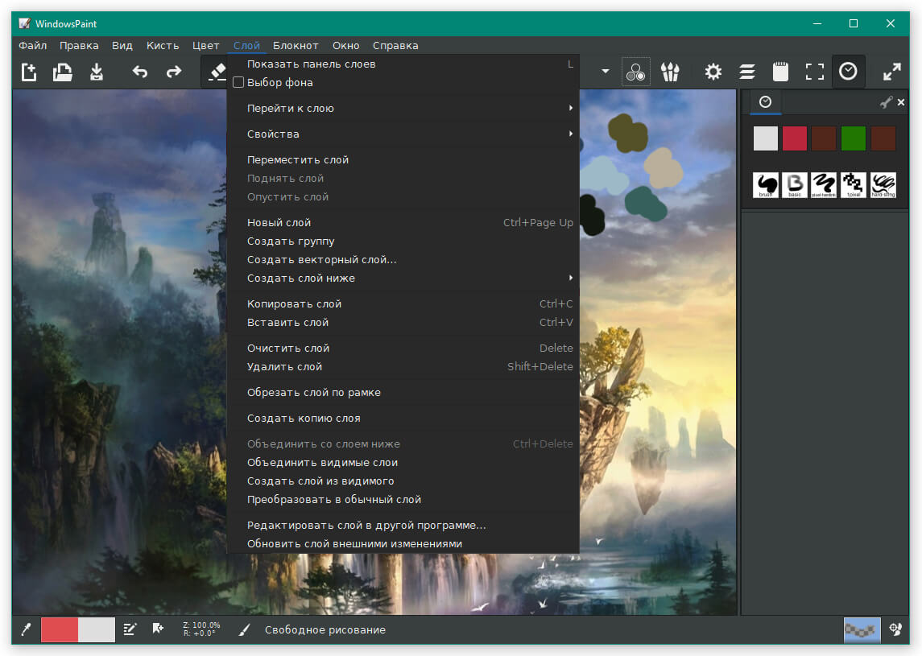Toggle fullscreen with the frame icon

point(815,72)
